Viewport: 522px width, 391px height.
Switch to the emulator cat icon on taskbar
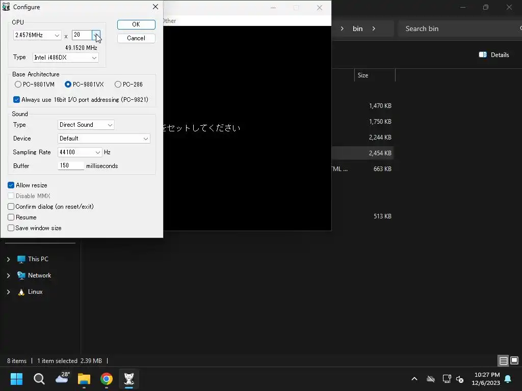tap(129, 379)
